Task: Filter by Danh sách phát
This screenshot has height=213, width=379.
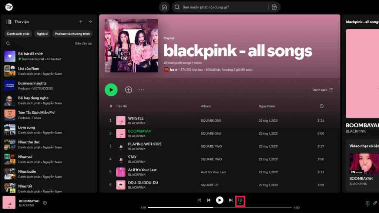Action: click(x=18, y=34)
